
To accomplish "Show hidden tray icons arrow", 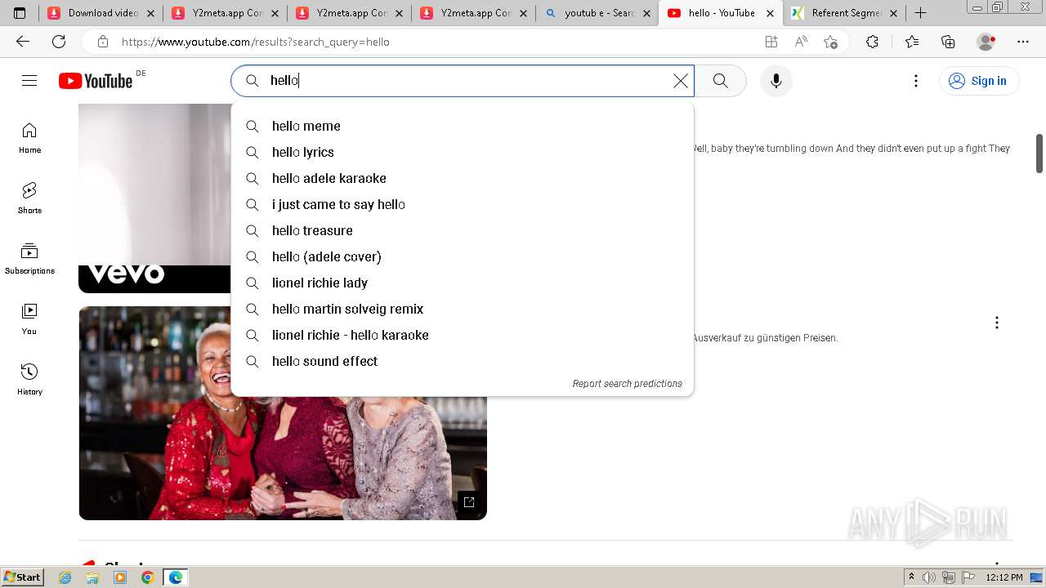I will click(911, 577).
